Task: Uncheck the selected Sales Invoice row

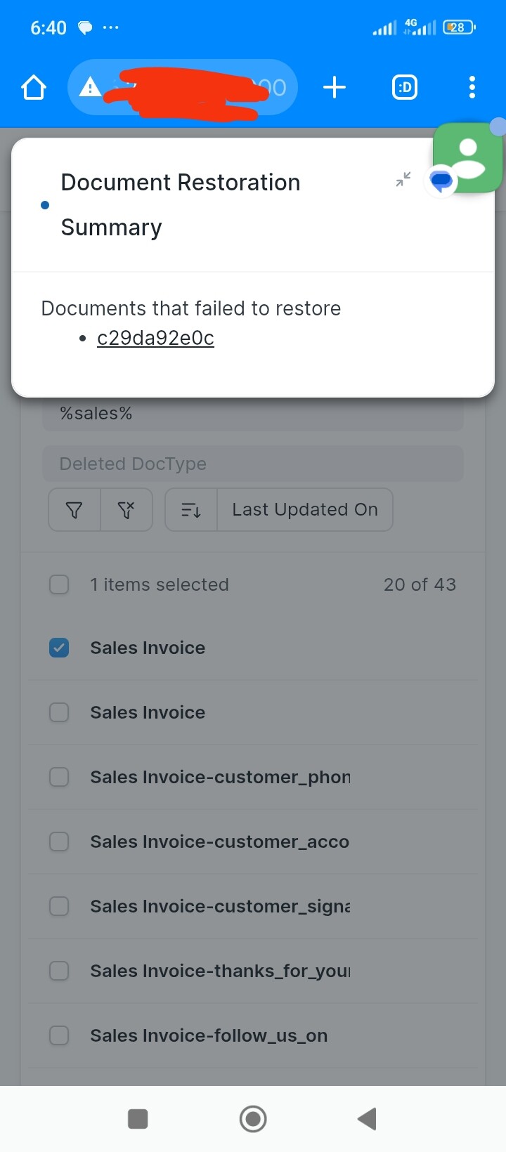Action: click(x=59, y=648)
